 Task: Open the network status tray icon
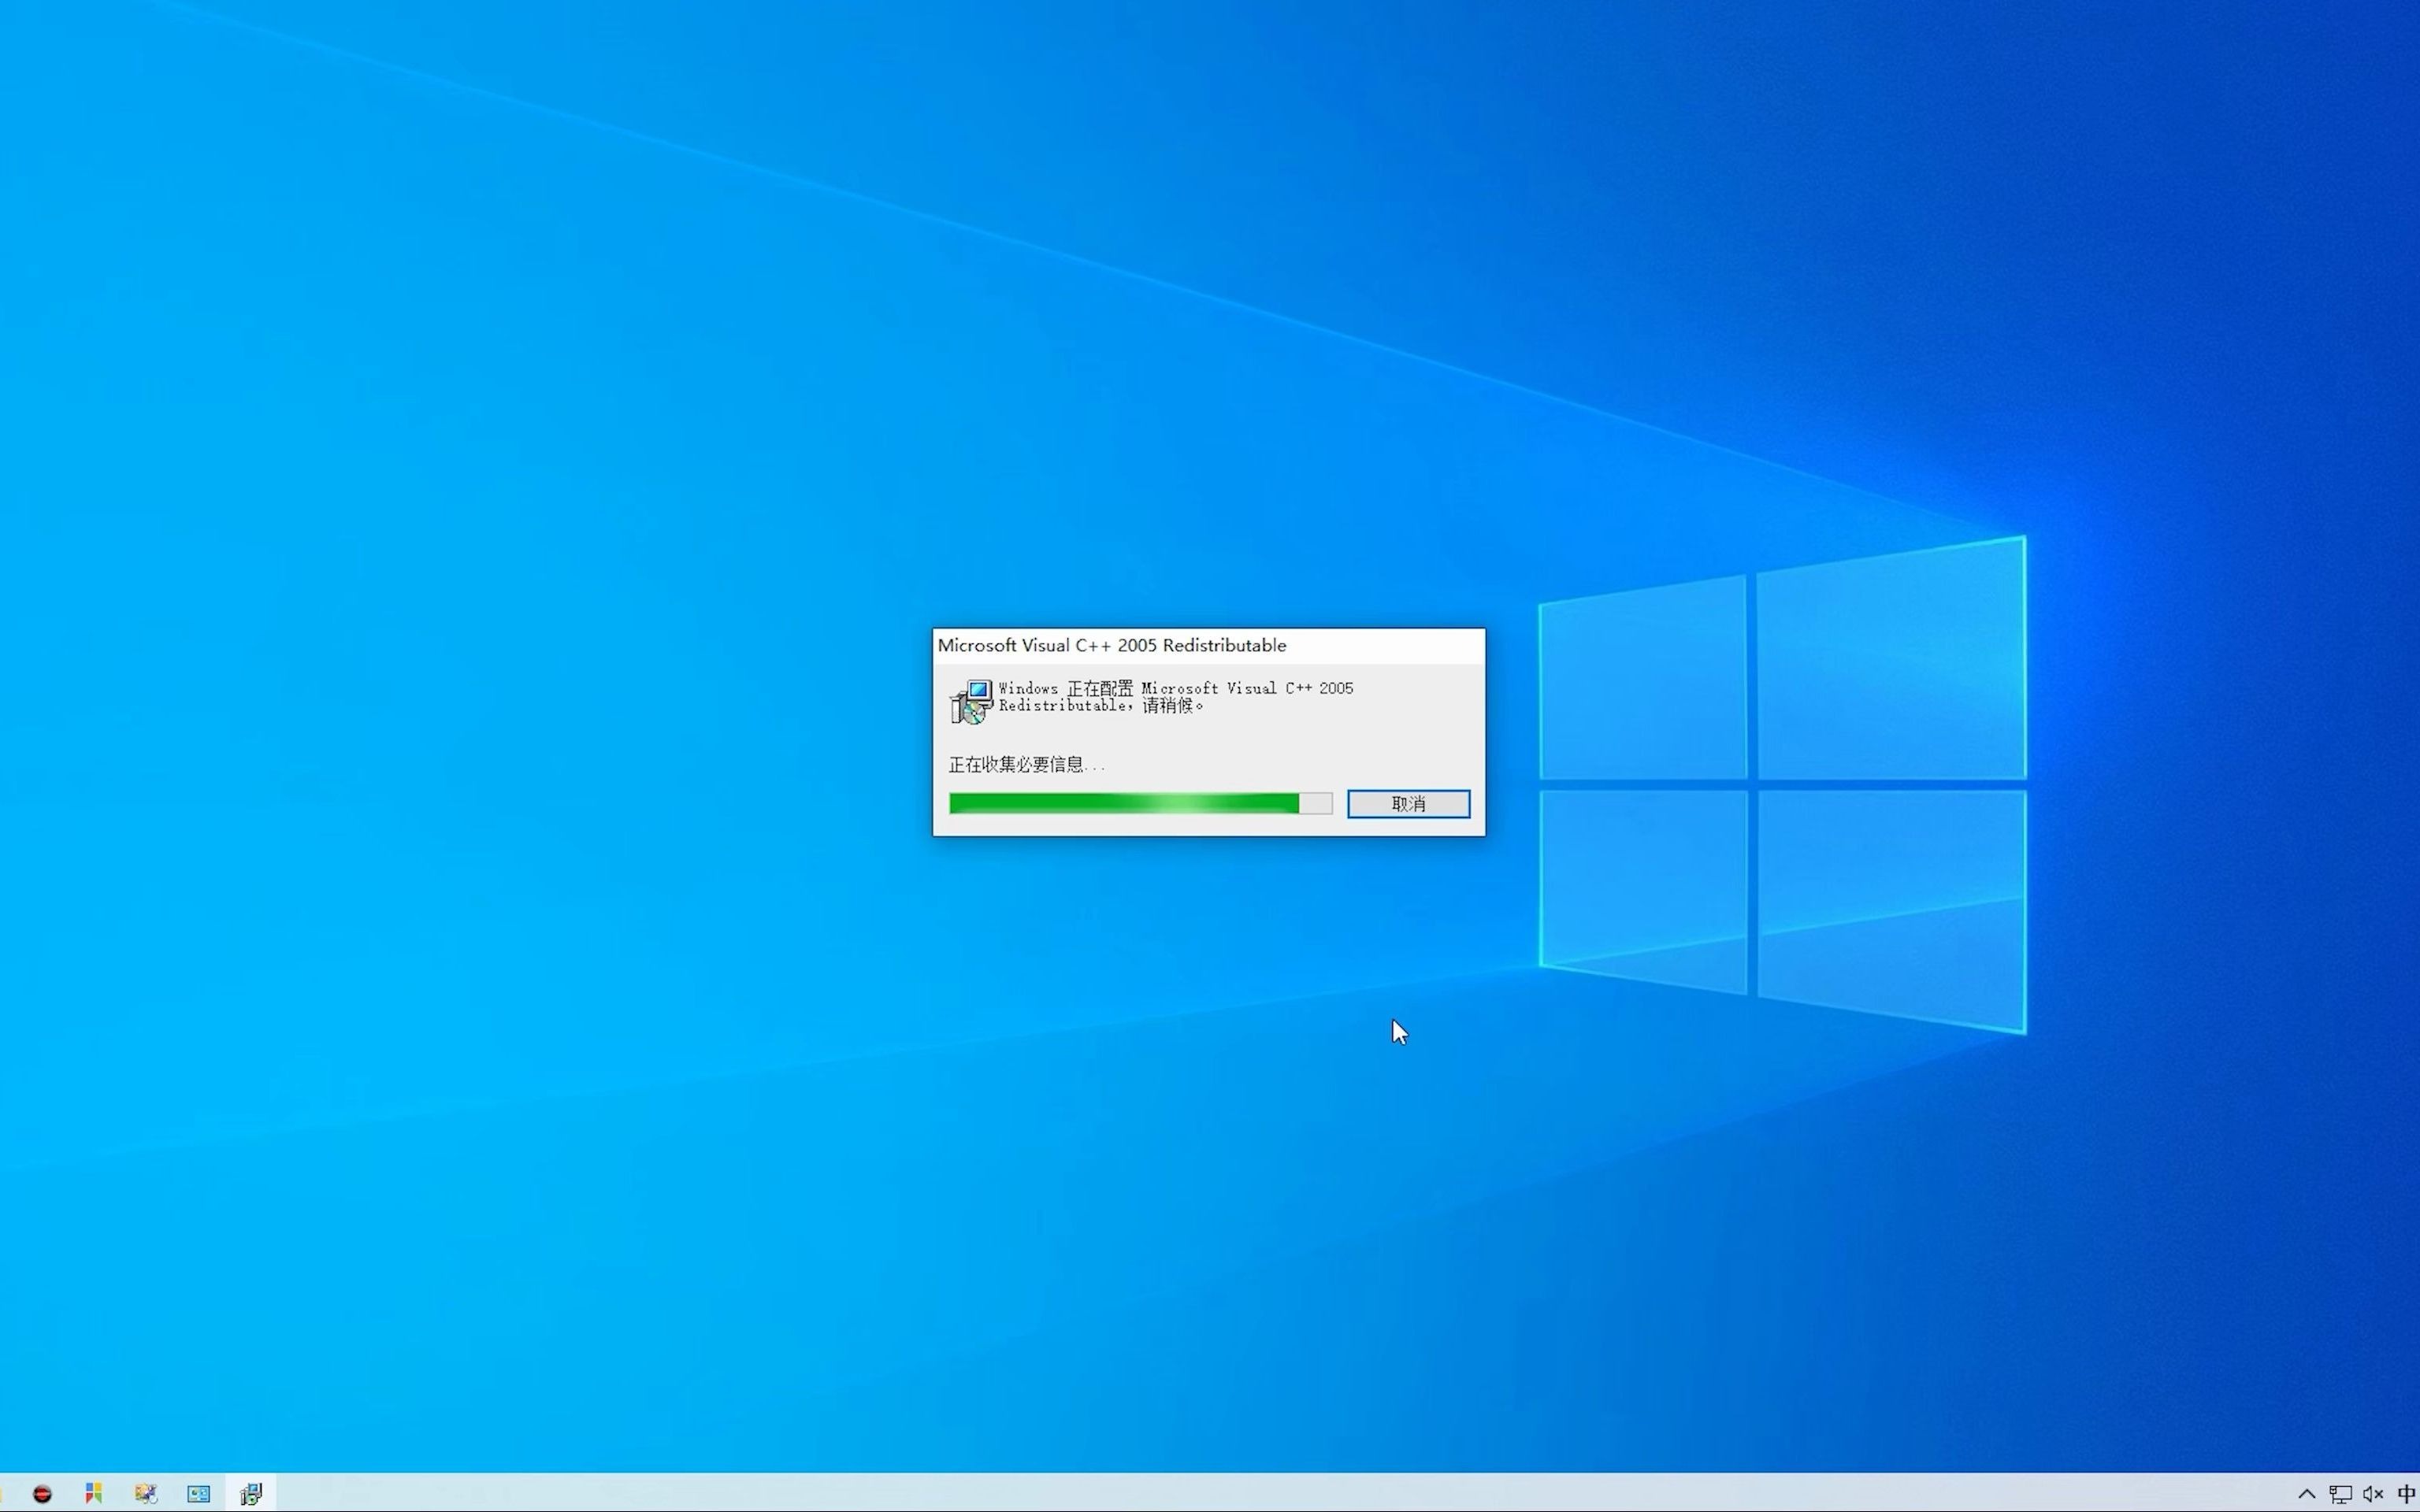(2340, 1494)
